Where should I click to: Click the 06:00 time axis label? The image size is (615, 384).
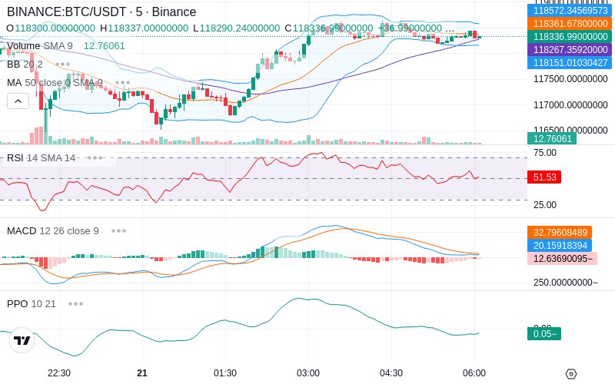click(x=474, y=373)
